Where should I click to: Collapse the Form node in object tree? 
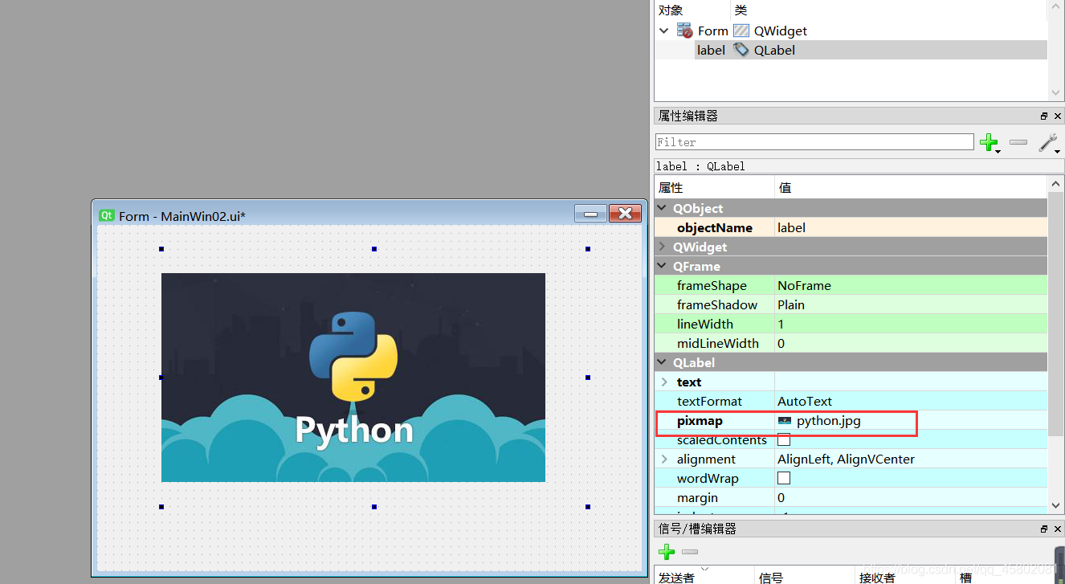tap(664, 31)
